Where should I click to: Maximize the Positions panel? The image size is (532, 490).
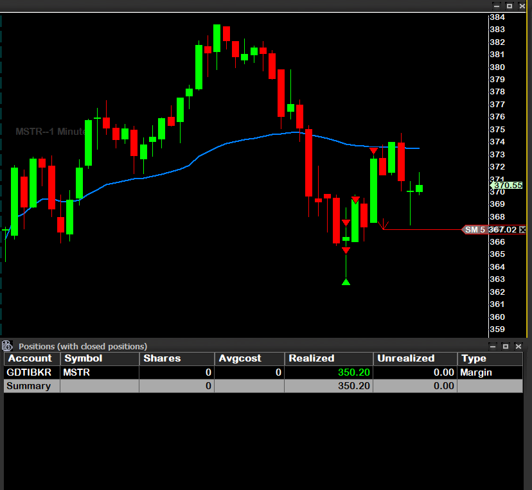click(506, 347)
